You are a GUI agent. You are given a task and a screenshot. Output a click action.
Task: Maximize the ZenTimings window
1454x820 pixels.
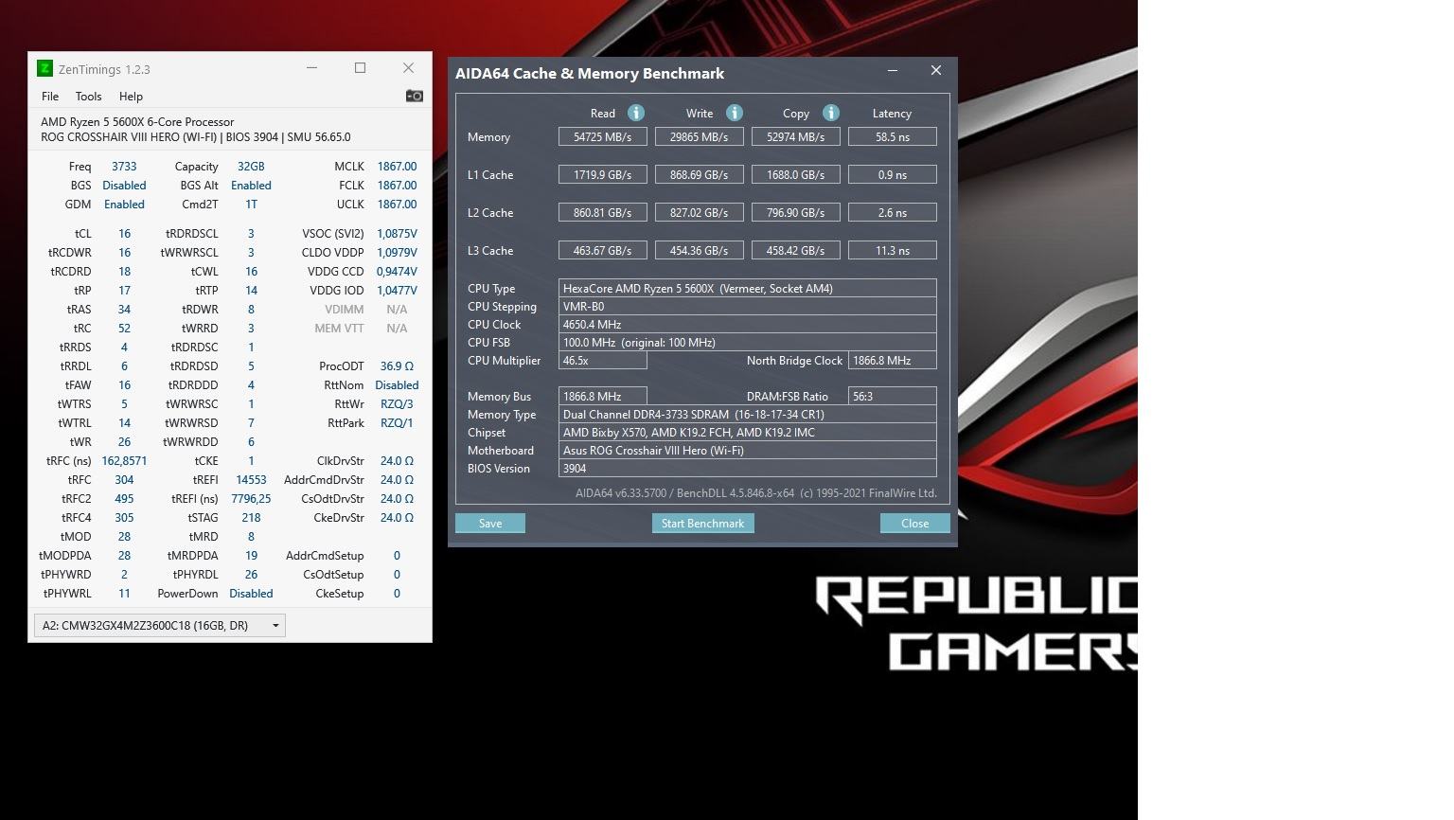[x=360, y=68]
